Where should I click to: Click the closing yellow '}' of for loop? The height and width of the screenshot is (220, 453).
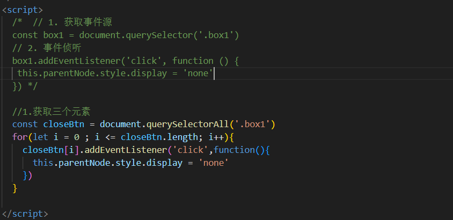(14, 188)
